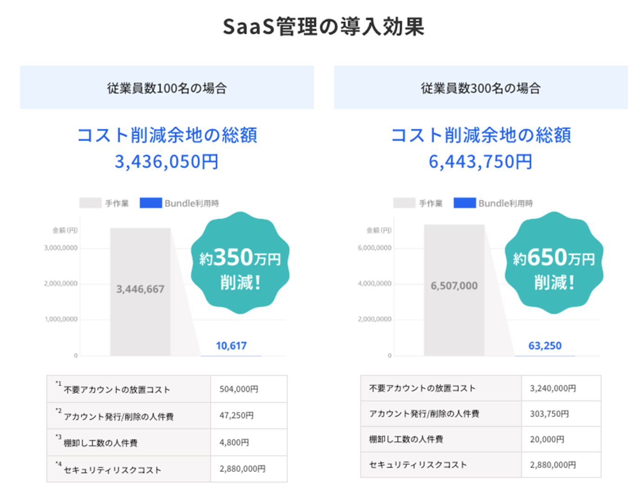641x491 pixels.
Task: Click the gray 手作業 legend swatch on the left chart
Action: pyautogui.click(x=90, y=203)
